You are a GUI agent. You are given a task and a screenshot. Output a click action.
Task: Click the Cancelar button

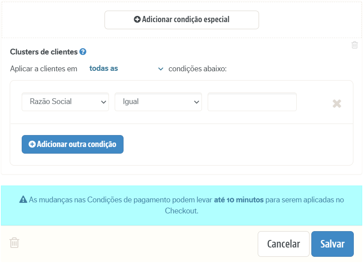coord(283,244)
